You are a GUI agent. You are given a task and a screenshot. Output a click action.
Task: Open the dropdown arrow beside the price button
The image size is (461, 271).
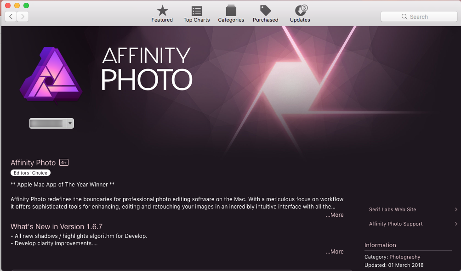coord(70,123)
